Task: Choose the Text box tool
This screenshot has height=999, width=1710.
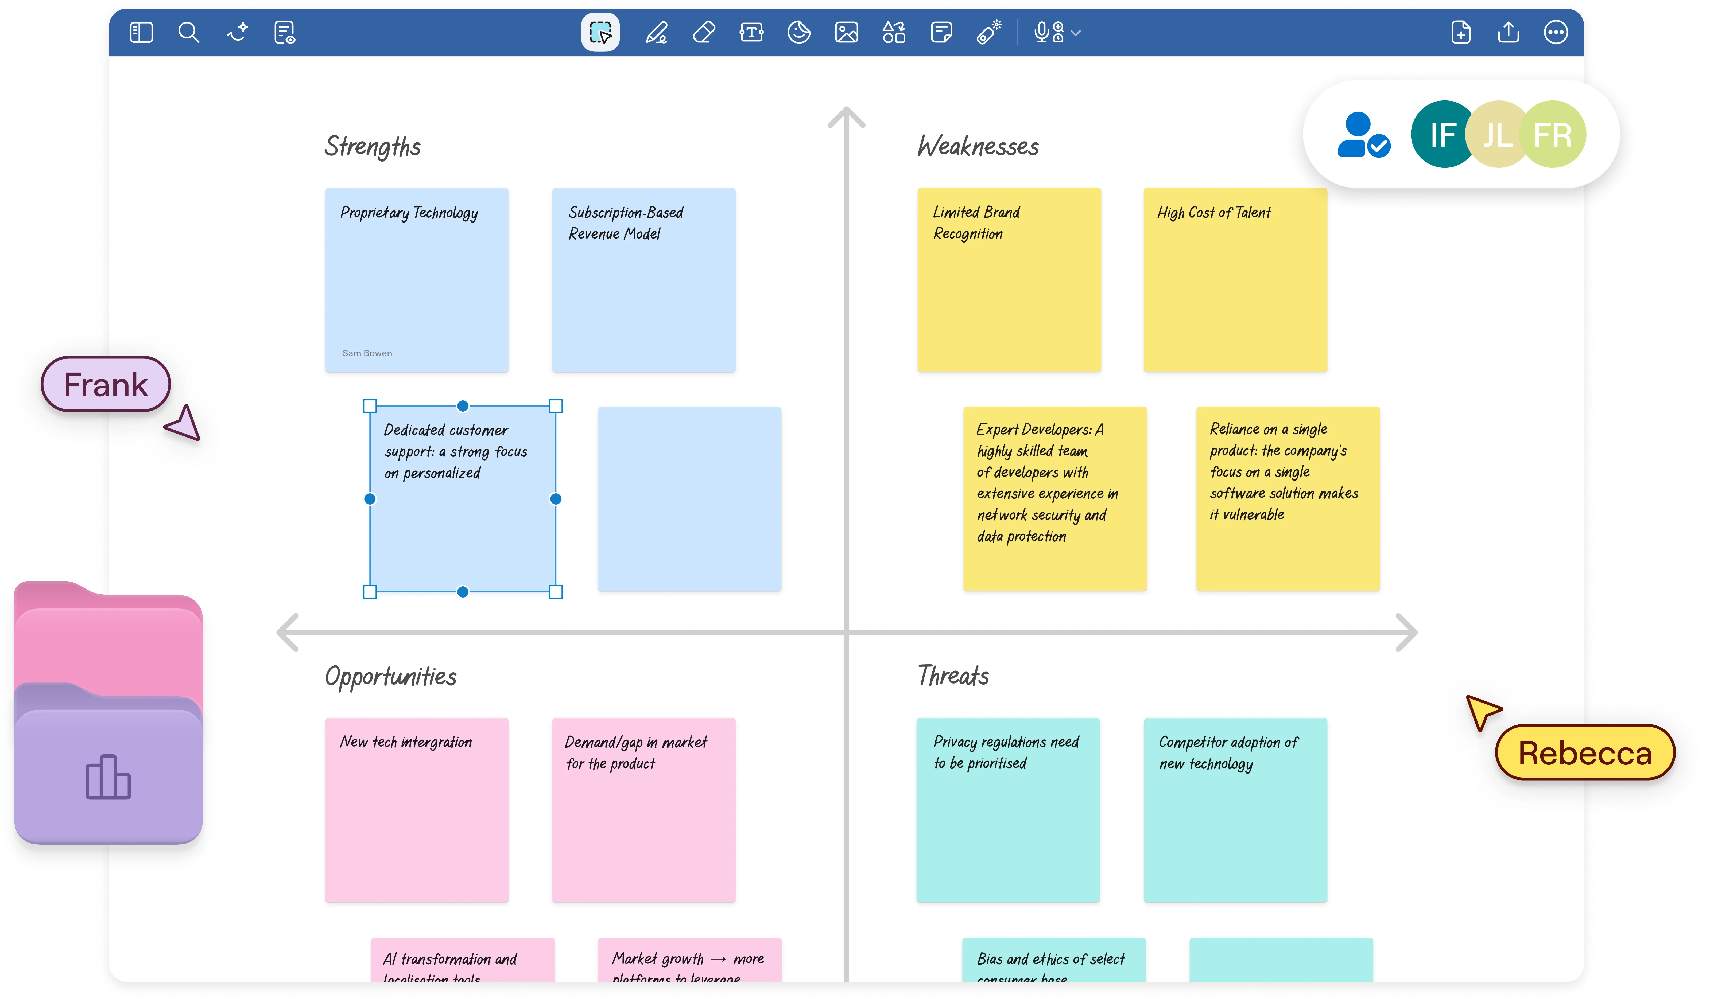Action: click(751, 32)
